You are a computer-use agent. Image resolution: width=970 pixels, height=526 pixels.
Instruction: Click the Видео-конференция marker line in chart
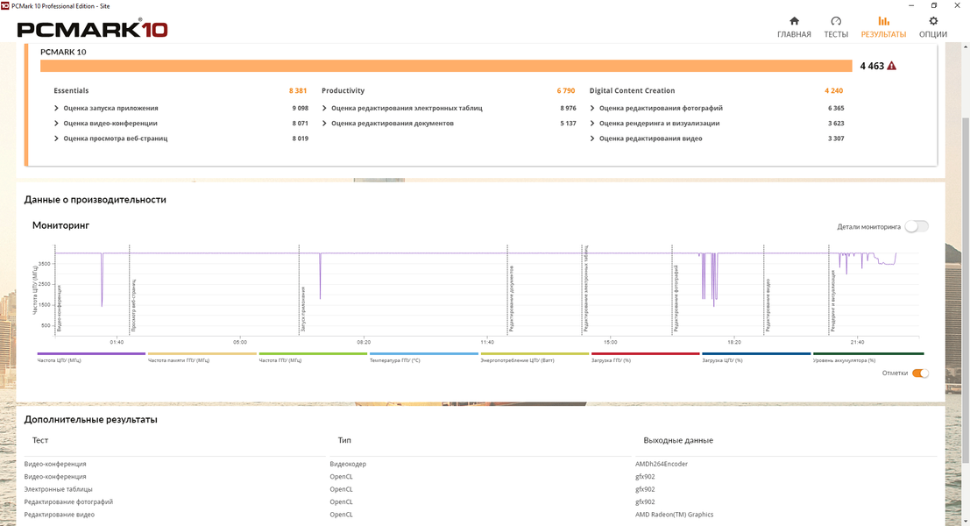(56, 289)
